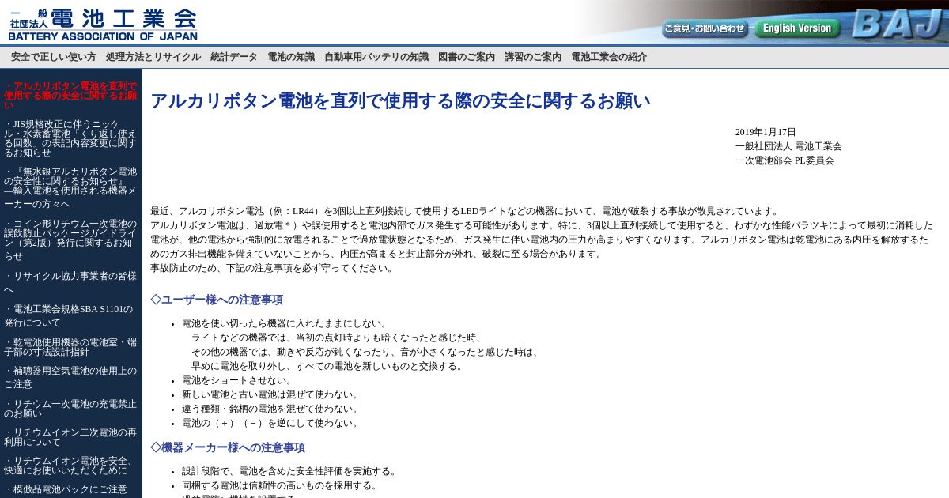Select the 電池の知識 menu item

[291, 57]
